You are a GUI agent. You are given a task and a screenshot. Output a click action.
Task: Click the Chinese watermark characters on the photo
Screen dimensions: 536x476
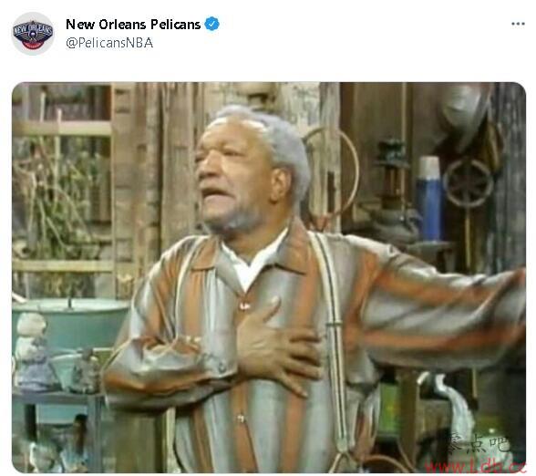(x=479, y=445)
